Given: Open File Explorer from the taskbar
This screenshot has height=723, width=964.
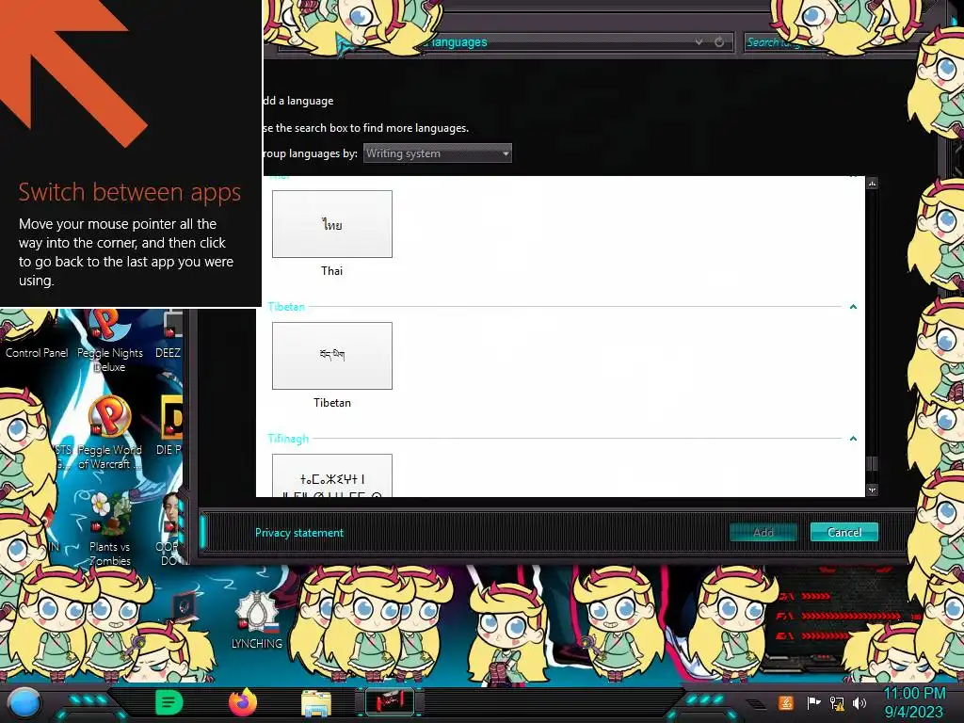Looking at the screenshot, I should tap(316, 703).
